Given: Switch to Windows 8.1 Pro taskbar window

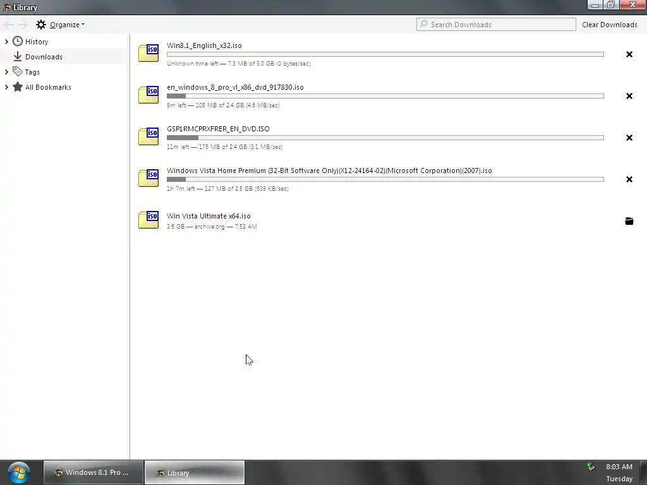Looking at the screenshot, I should click(x=94, y=472).
